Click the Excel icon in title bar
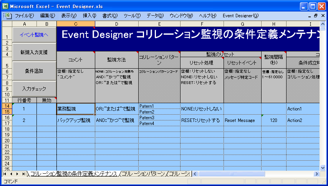 [5, 6]
